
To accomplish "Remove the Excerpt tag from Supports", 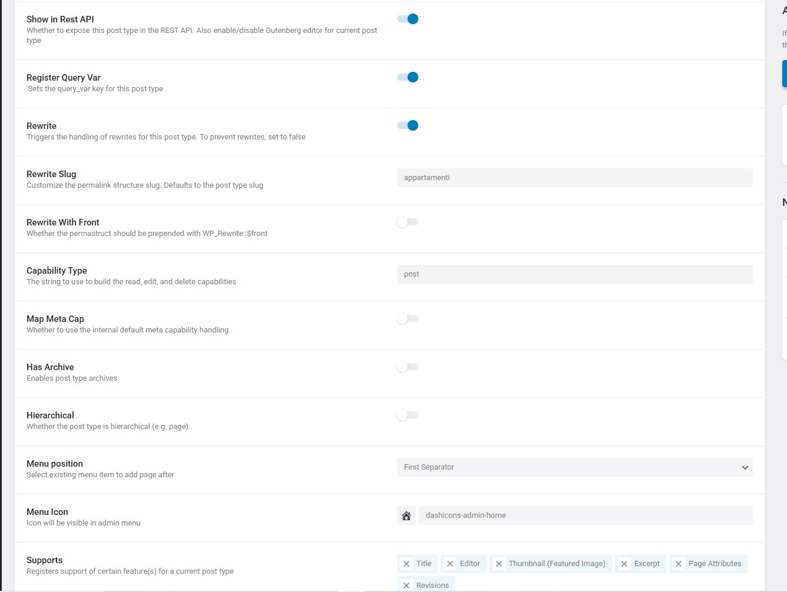I will [624, 564].
